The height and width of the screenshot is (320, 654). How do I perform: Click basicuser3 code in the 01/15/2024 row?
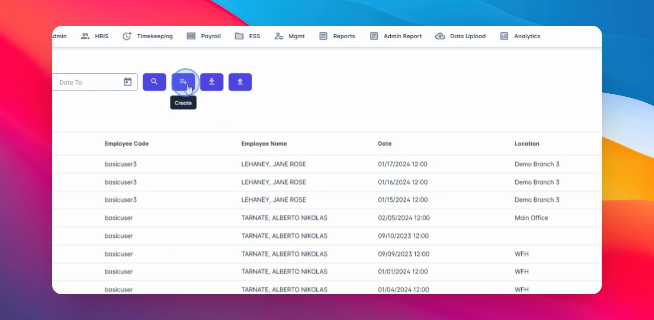(x=121, y=200)
